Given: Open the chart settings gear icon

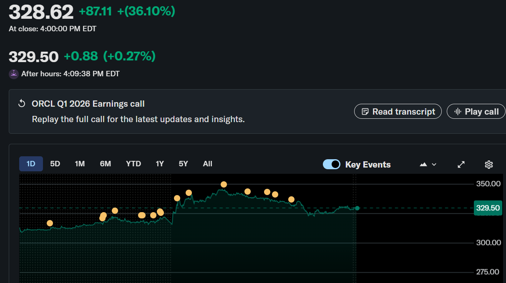Looking at the screenshot, I should coord(489,165).
